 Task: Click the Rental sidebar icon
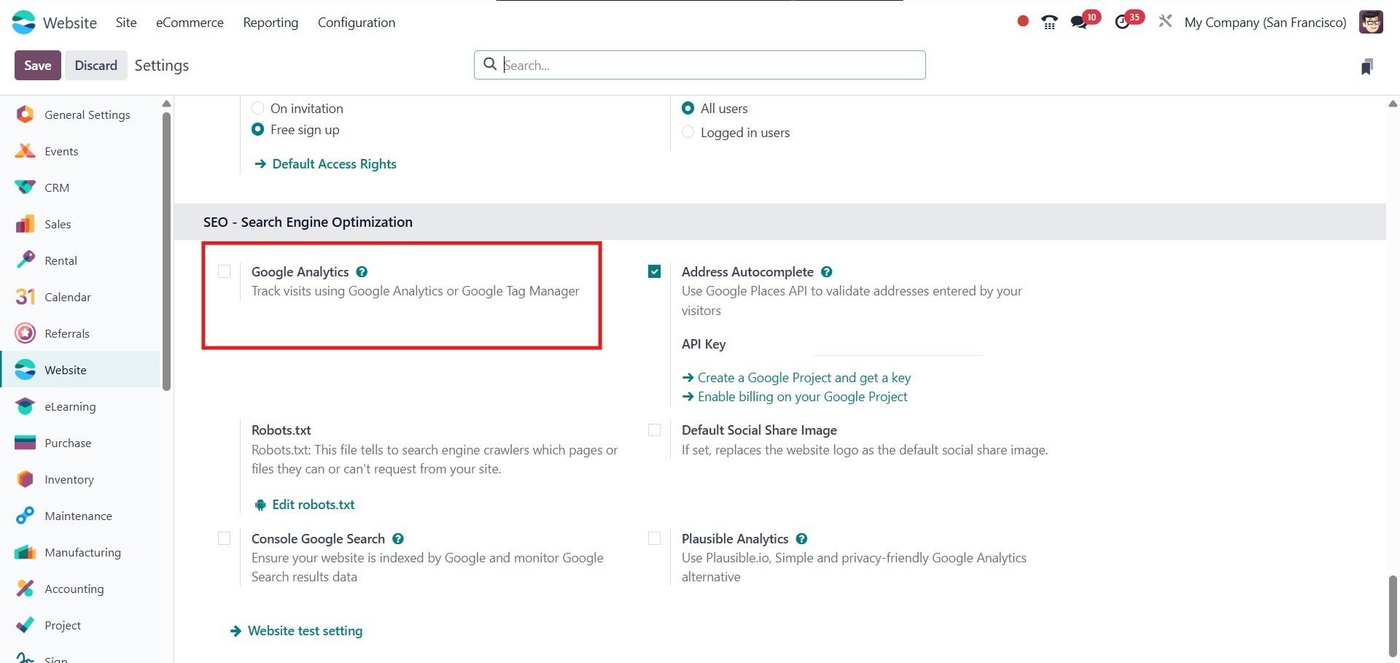(25, 260)
